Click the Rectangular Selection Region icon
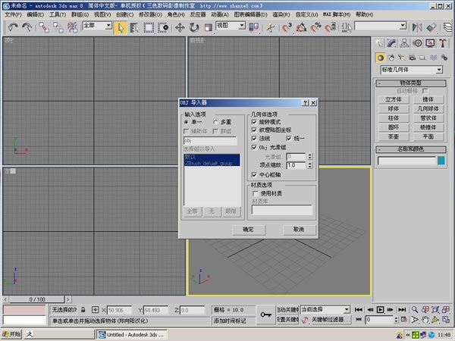 click(x=149, y=28)
